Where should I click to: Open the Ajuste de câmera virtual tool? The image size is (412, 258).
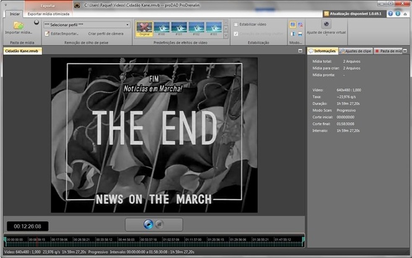pyautogui.click(x=326, y=24)
